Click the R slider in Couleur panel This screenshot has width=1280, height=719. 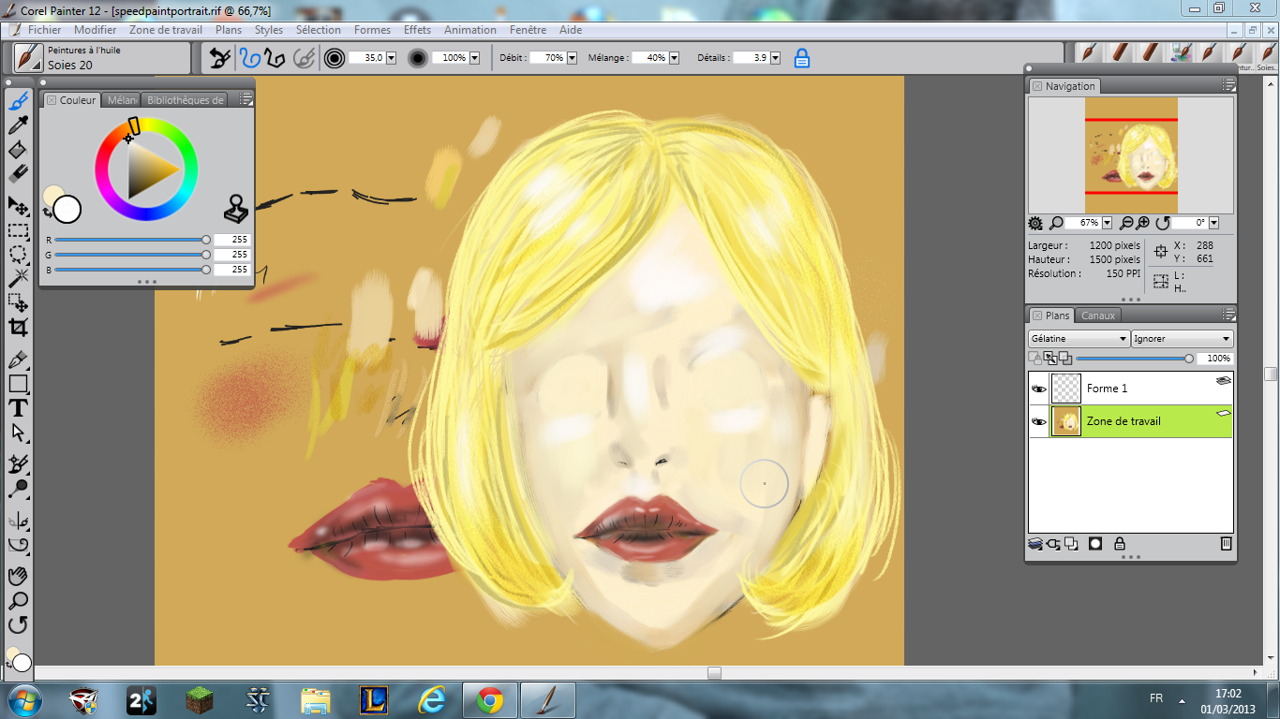click(131, 240)
